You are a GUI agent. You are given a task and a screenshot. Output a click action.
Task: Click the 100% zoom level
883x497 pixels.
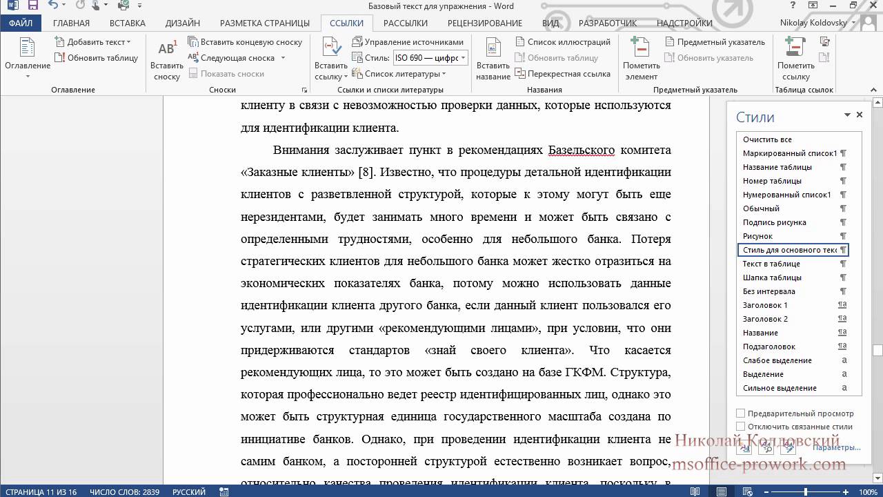coord(868,492)
